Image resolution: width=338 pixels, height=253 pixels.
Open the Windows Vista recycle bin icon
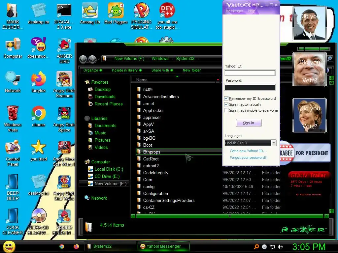(x=13, y=119)
